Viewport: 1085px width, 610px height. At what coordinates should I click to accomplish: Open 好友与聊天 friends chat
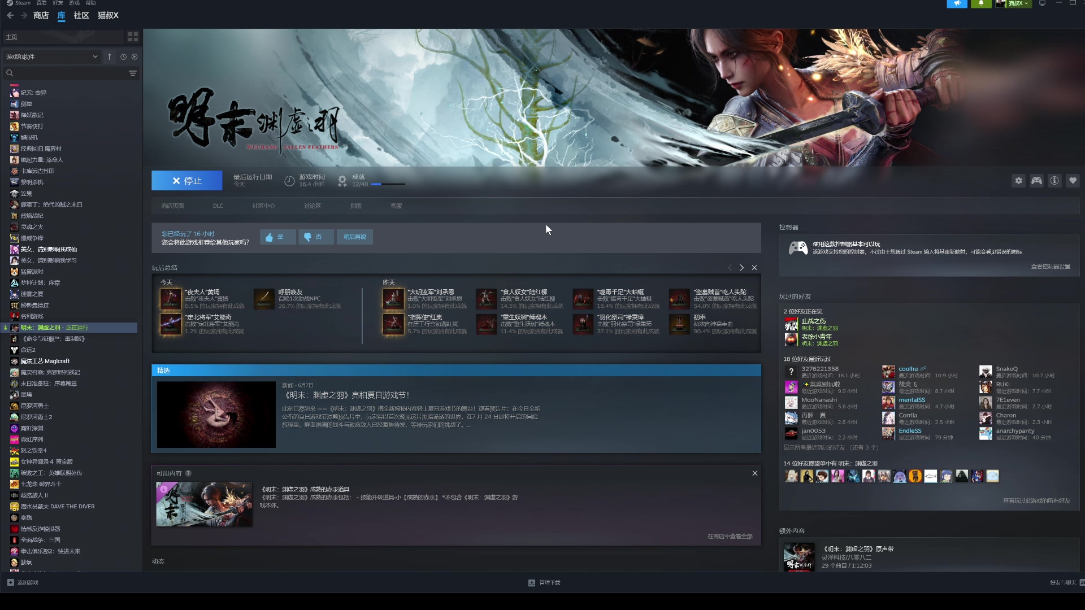[x=1067, y=583]
